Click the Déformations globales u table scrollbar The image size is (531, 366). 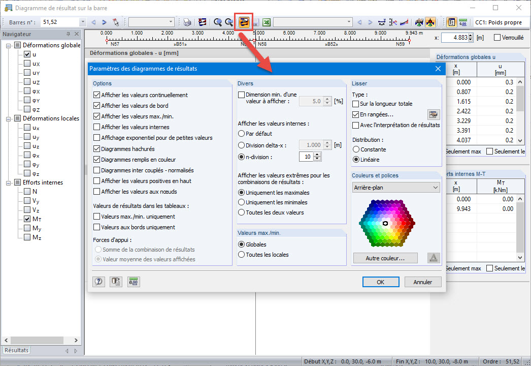pos(520,111)
